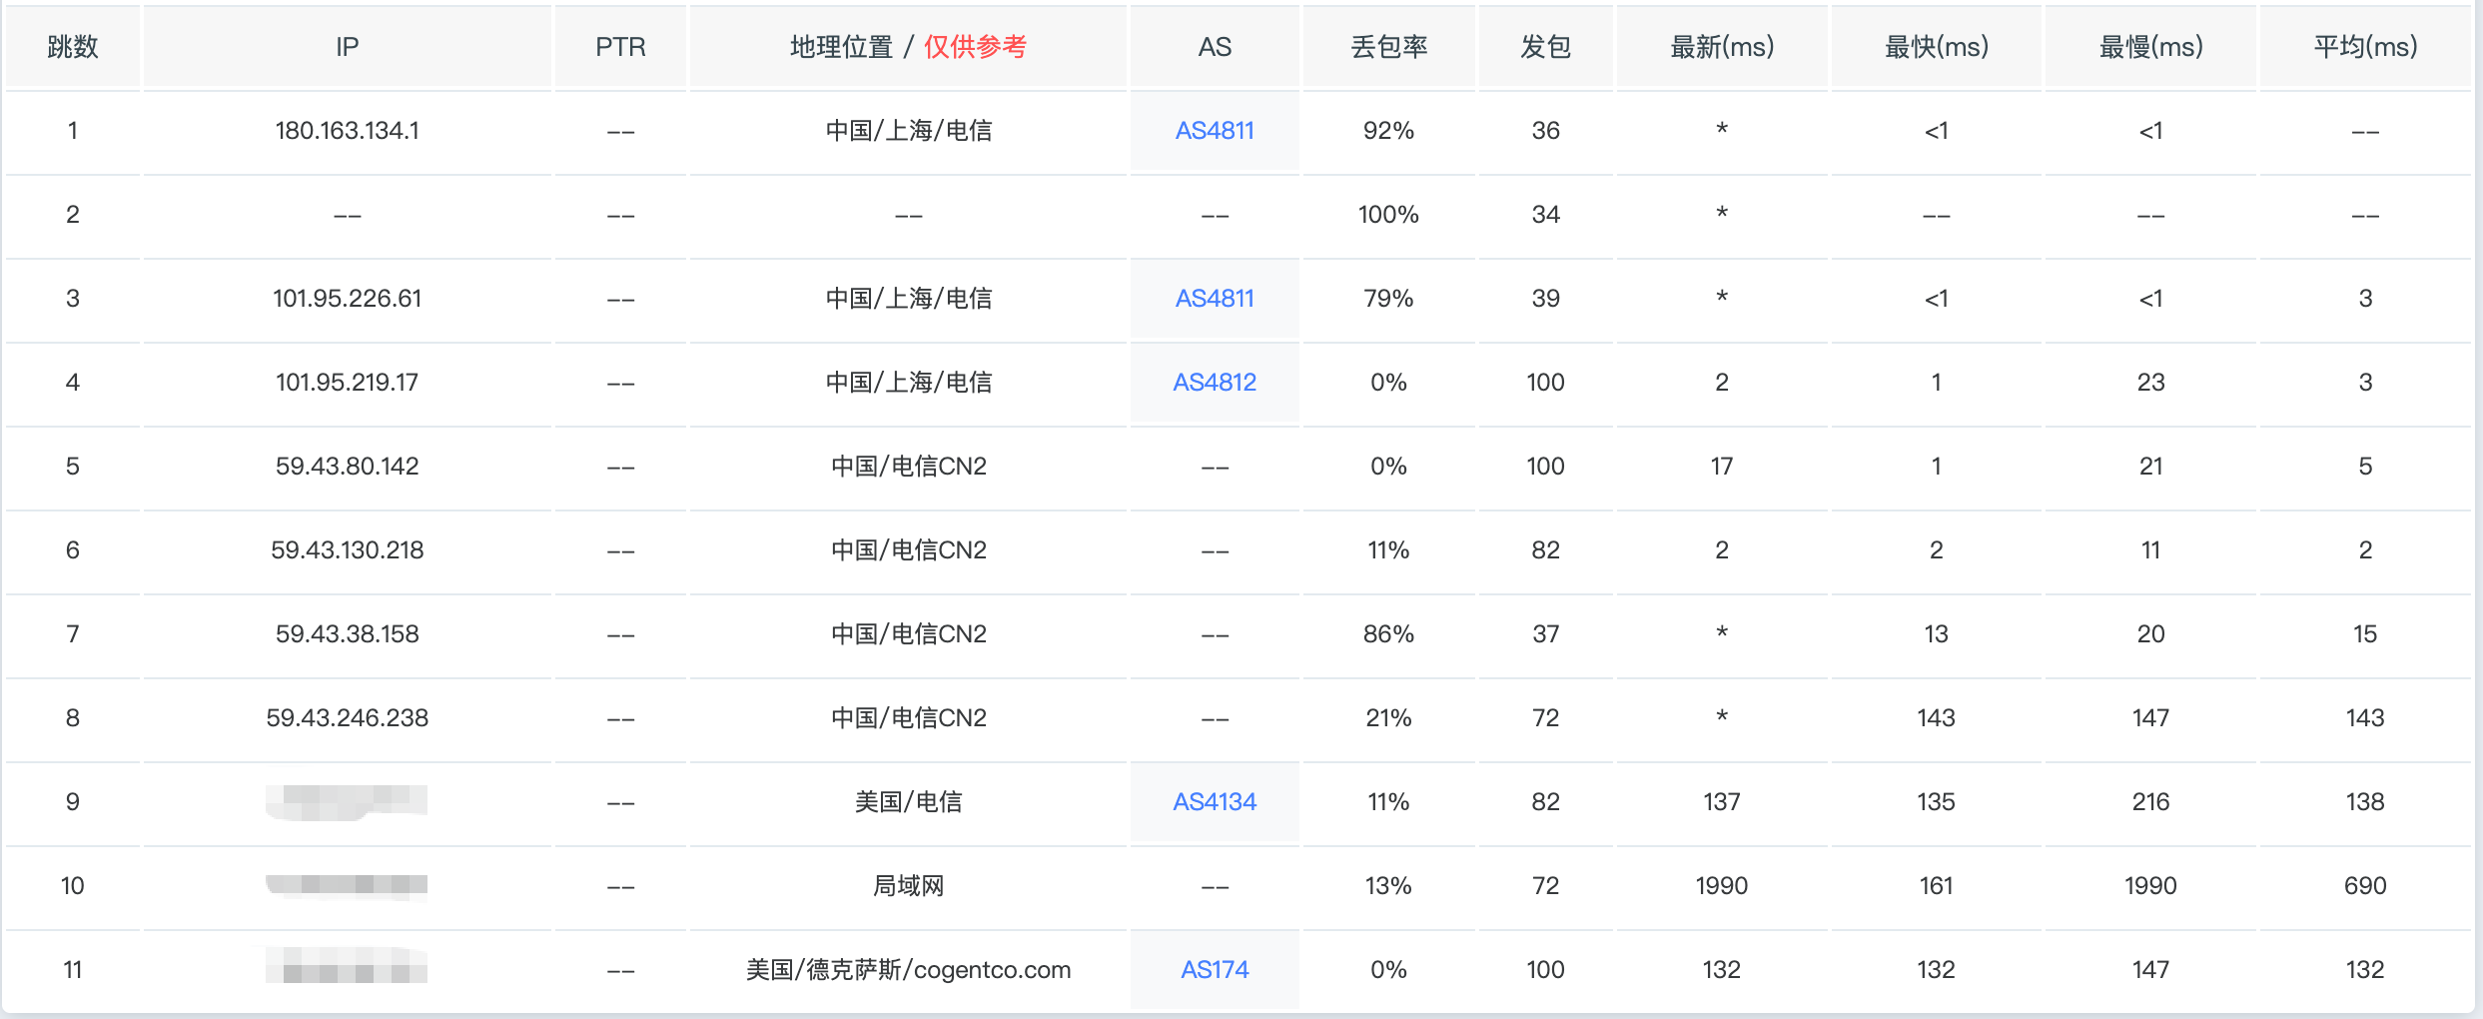Click the AS4812 link

1214,383
